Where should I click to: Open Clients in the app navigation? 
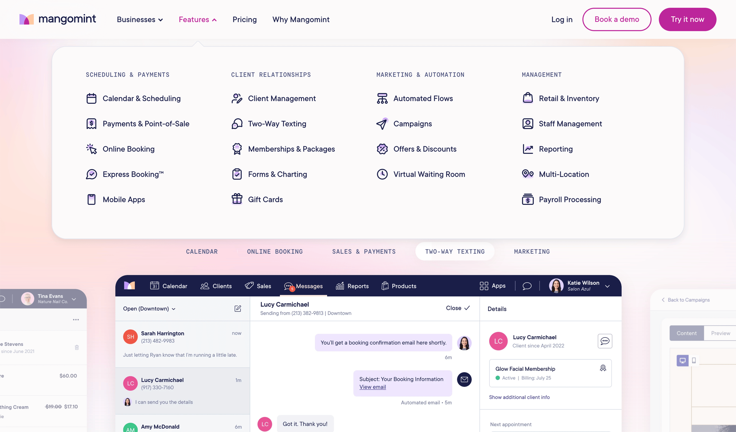(x=216, y=286)
